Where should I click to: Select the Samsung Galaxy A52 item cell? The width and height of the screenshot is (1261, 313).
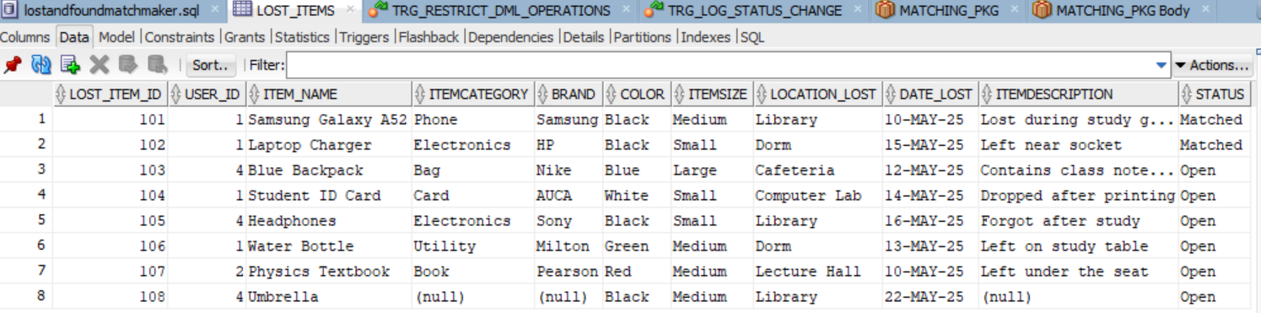(327, 120)
